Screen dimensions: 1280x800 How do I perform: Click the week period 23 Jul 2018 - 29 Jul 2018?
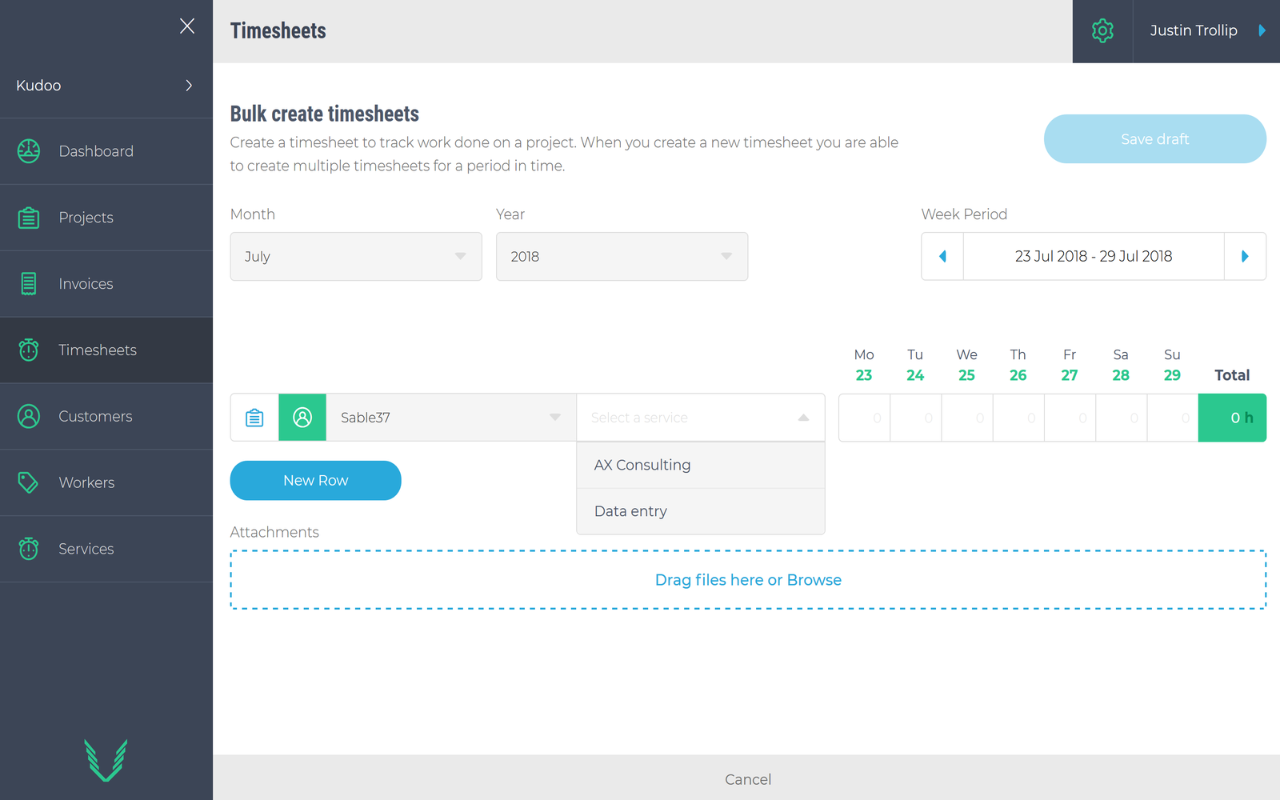[x=1094, y=256]
